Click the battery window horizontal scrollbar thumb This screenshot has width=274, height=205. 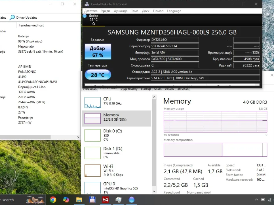25,137
